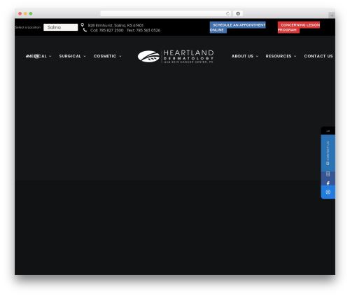Viewport: 350px width, 296px height.
Task: Open the Select a Location dropdown showing Salina
Action: 61,27
